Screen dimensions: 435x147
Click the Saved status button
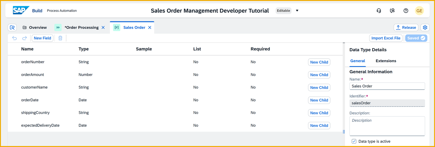point(416,38)
